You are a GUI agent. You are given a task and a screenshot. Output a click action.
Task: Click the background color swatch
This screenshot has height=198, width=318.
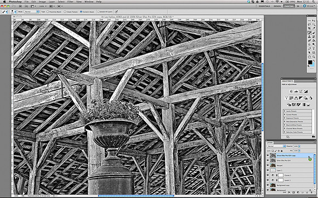click(x=313, y=65)
